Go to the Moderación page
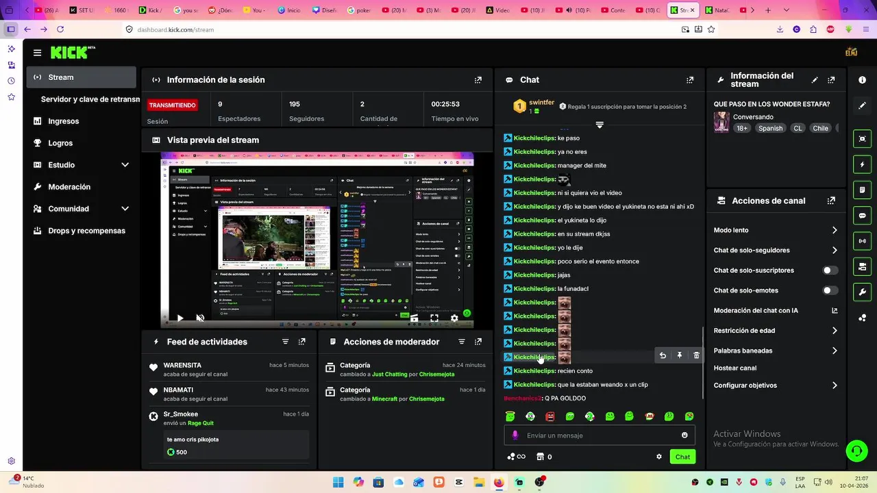Image resolution: width=877 pixels, height=493 pixels. coord(69,187)
